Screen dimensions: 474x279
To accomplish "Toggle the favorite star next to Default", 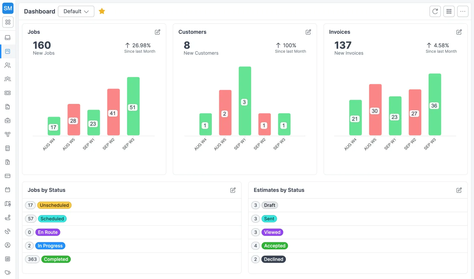I will coord(102,11).
